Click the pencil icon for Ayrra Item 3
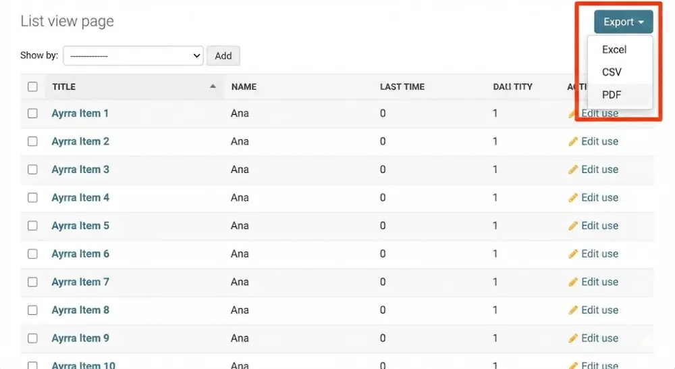The width and height of the screenshot is (675, 369). click(573, 170)
